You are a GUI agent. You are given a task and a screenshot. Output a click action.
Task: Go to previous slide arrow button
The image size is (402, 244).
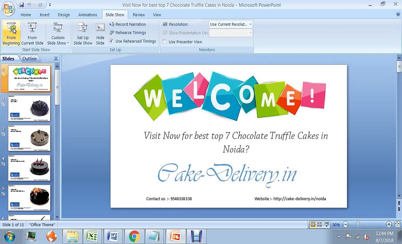399,203
